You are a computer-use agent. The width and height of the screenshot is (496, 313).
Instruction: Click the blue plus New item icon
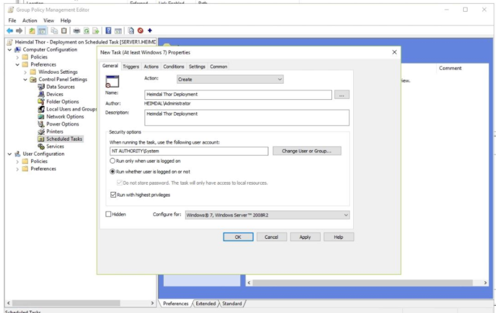(x=150, y=31)
